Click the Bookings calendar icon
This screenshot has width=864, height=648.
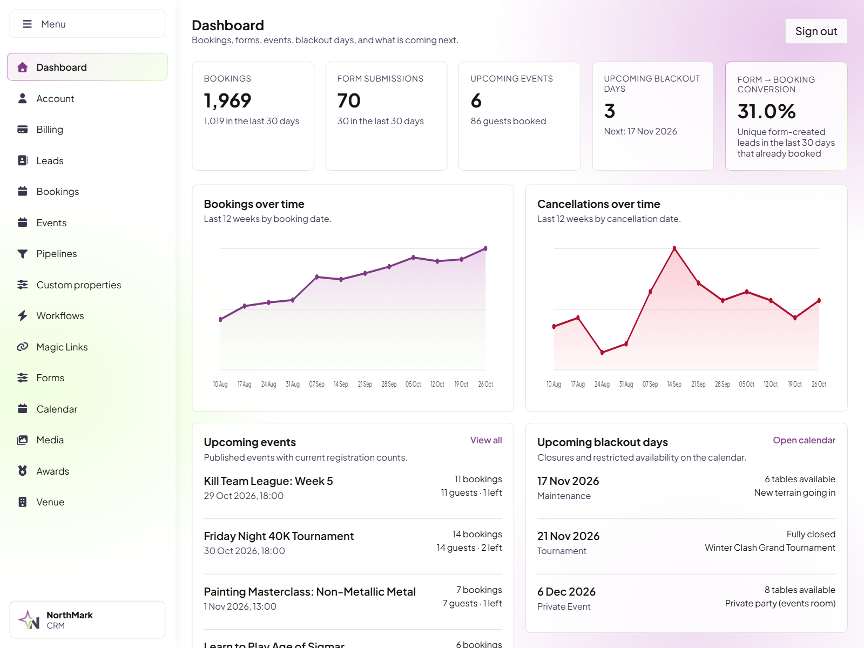point(22,191)
